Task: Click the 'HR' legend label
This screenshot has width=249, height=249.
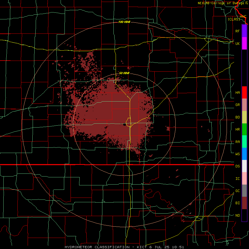Action: 237,129
